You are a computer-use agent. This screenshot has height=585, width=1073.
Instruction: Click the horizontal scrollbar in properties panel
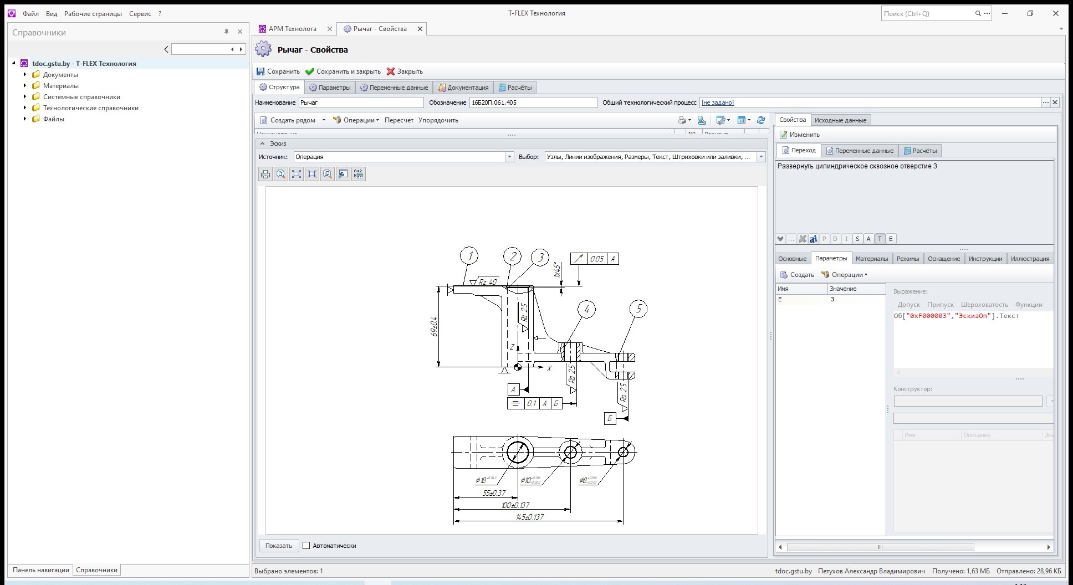coord(880,547)
